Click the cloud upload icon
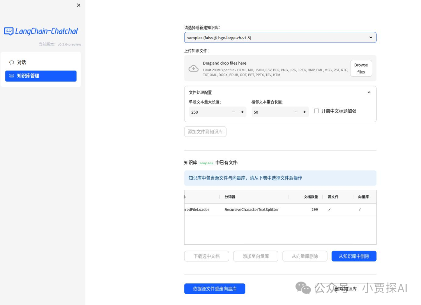 pyautogui.click(x=194, y=68)
